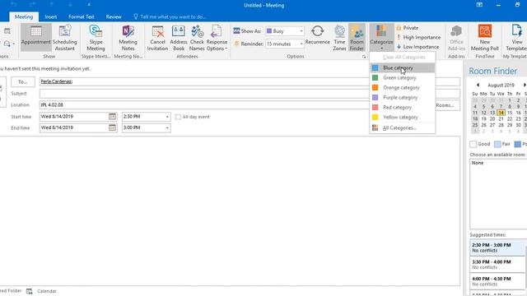Run Check Names

(x=197, y=38)
